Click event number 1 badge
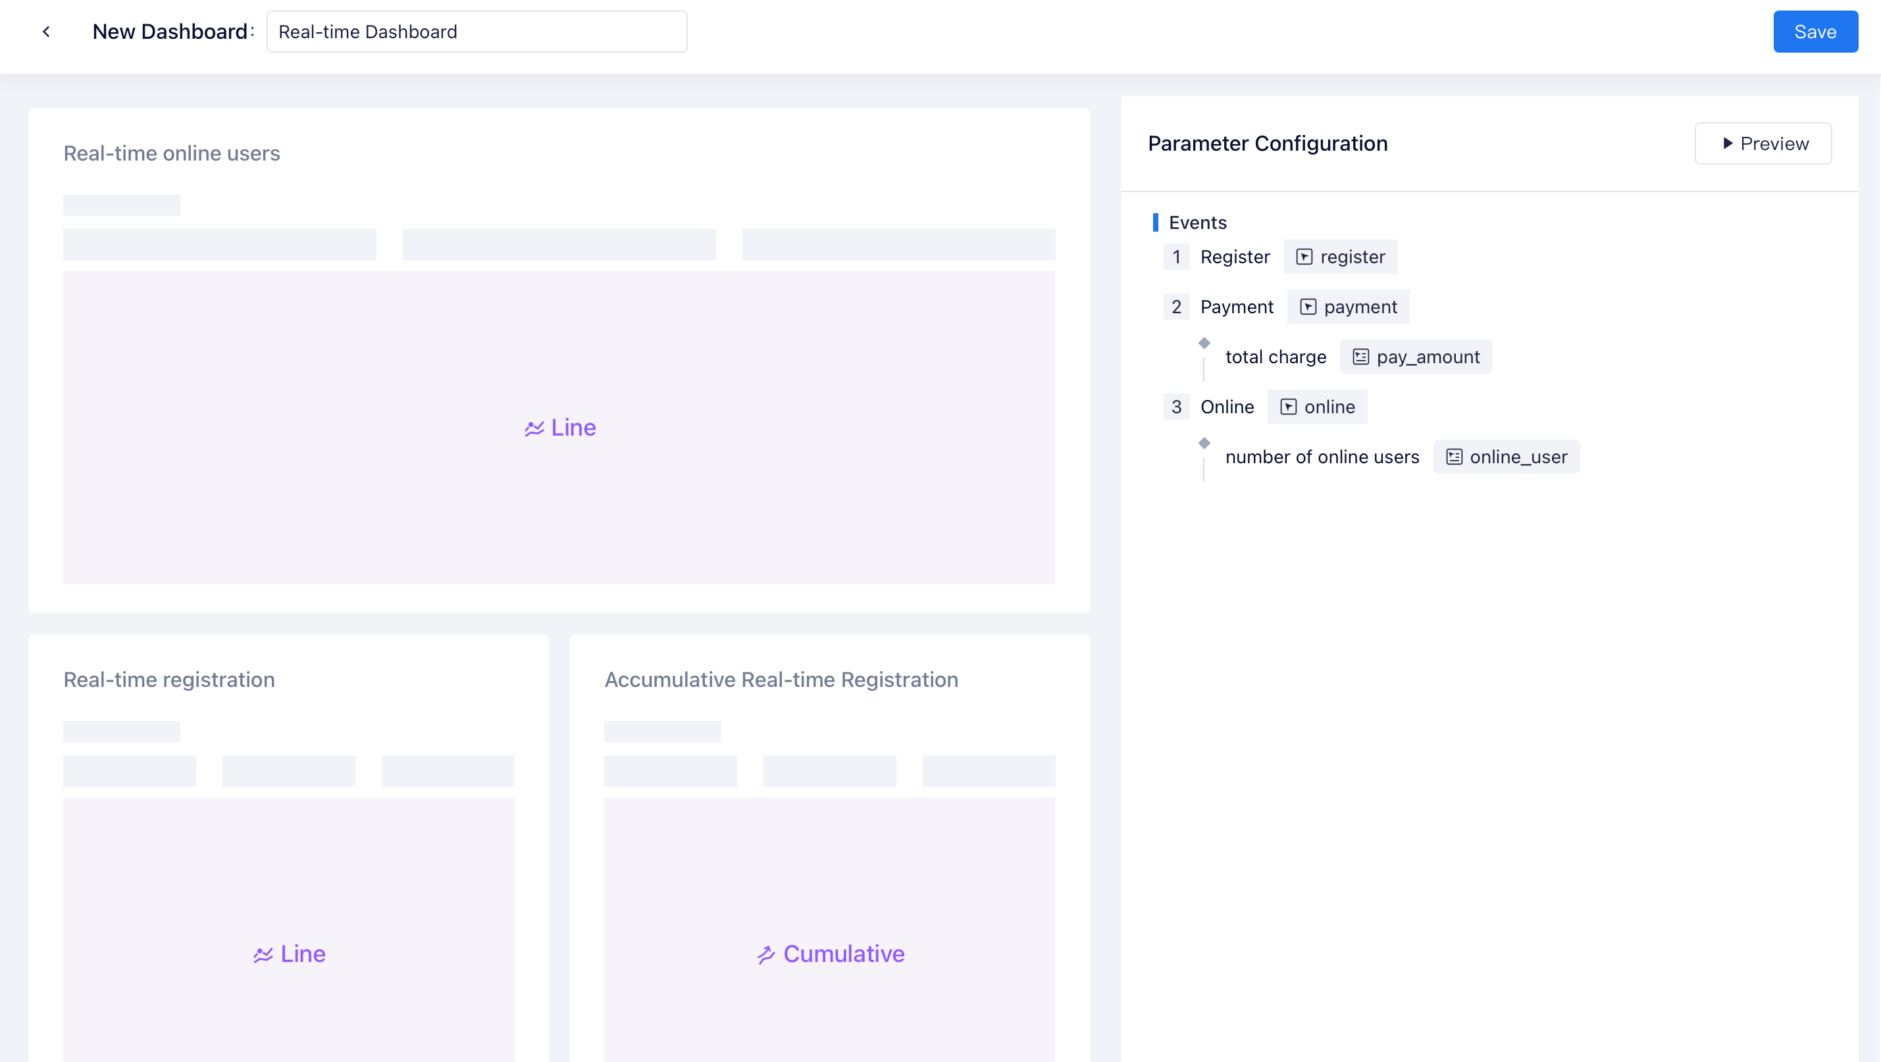Image resolution: width=1881 pixels, height=1062 pixels. tap(1176, 257)
